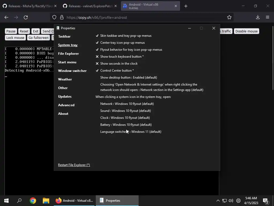Open the taskbar clock and date
274x206 pixels.
(251, 201)
